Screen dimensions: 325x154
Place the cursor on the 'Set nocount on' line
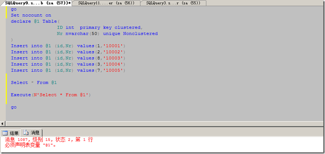pyautogui.click(x=31, y=15)
